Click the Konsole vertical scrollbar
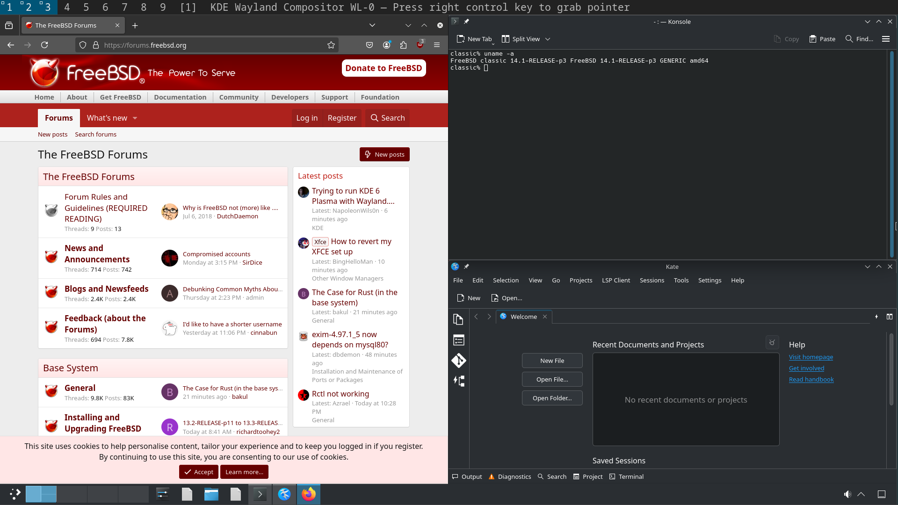 coord(891,154)
